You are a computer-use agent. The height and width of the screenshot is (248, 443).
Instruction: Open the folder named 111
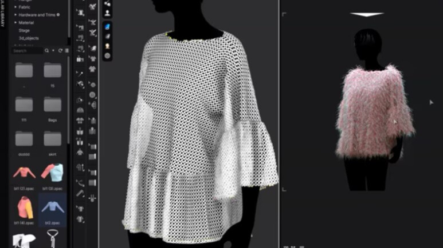[24, 105]
